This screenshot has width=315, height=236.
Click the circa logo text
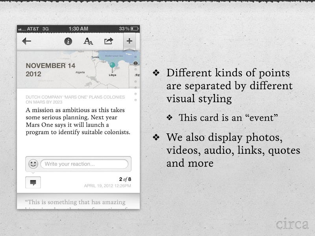(x=292, y=223)
